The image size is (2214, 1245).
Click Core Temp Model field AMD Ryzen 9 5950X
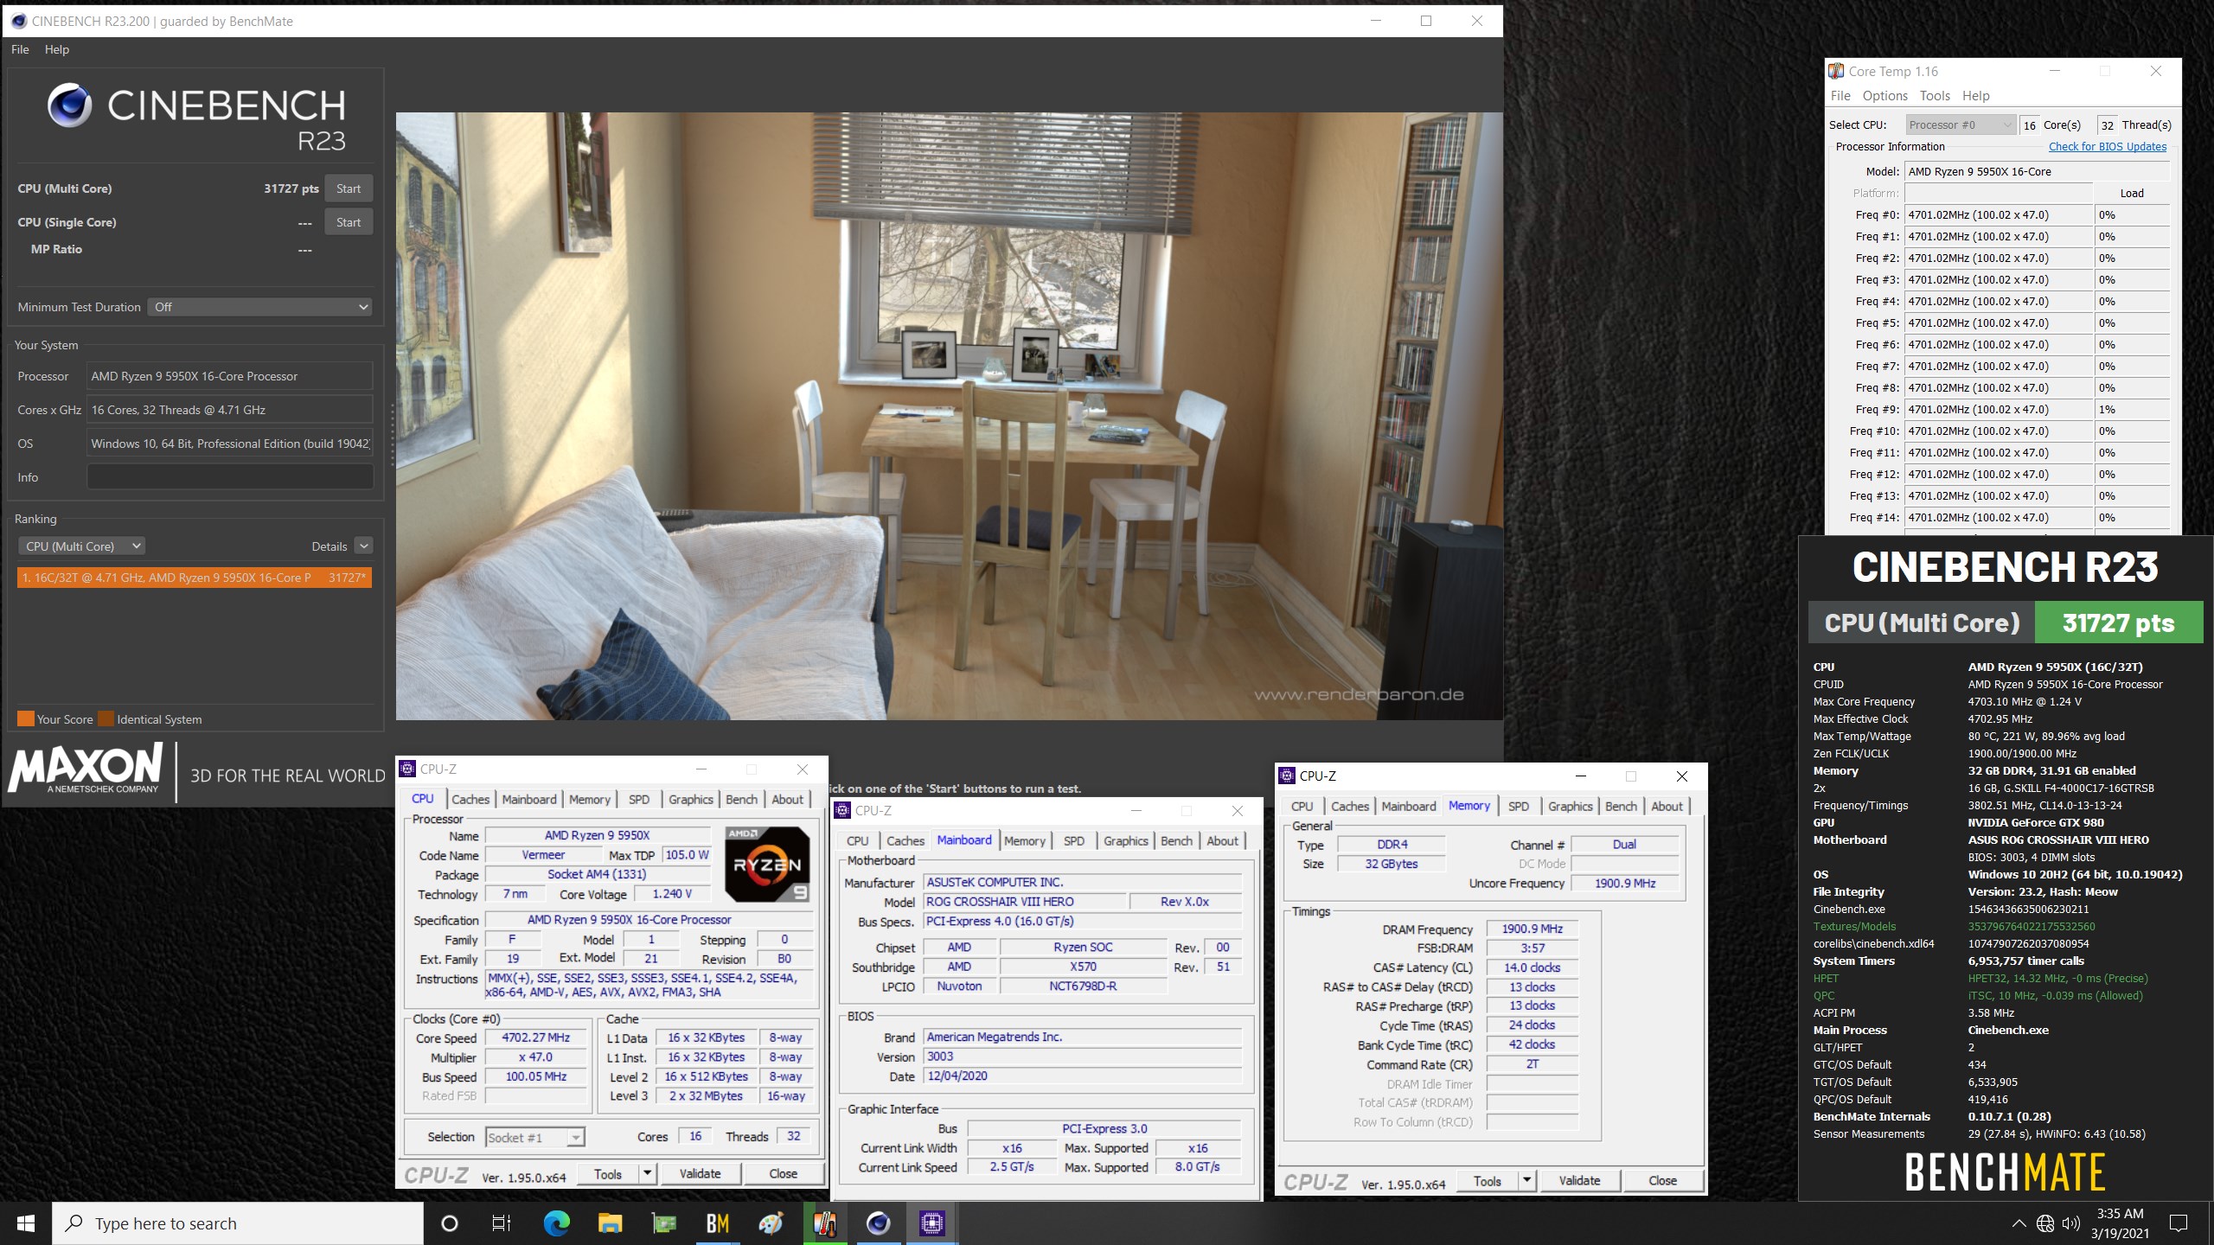2038,171
